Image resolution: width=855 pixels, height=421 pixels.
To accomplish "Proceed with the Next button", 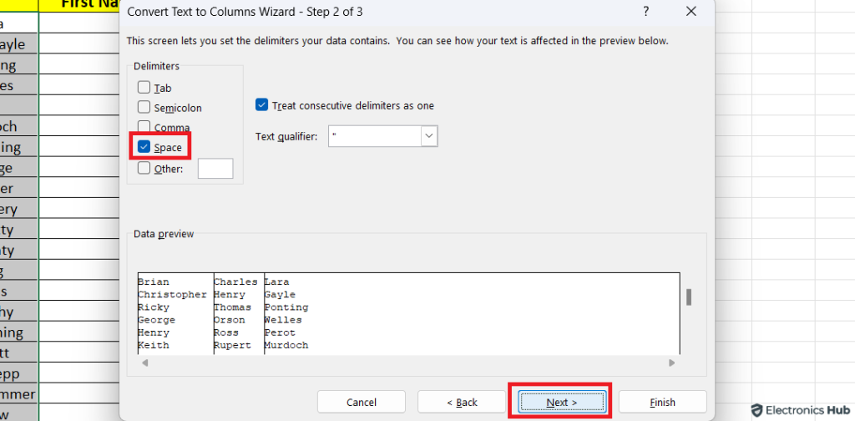I will (561, 402).
